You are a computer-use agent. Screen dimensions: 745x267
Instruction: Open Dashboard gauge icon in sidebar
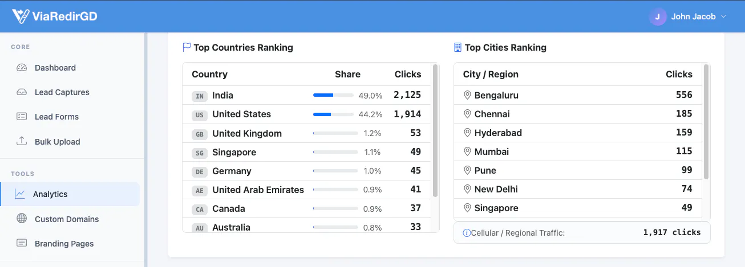[x=22, y=68]
